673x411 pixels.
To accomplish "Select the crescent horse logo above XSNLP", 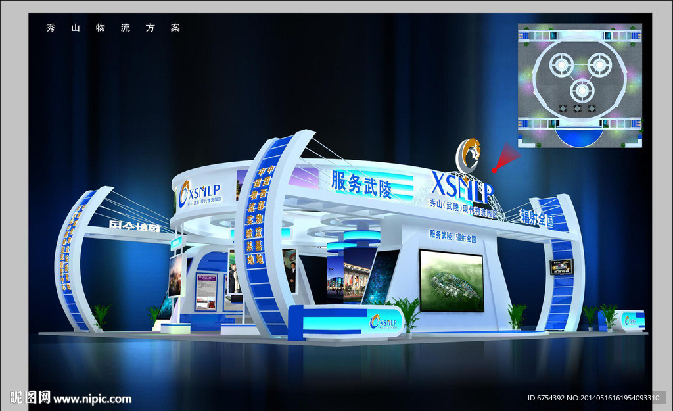I will pos(468,156).
